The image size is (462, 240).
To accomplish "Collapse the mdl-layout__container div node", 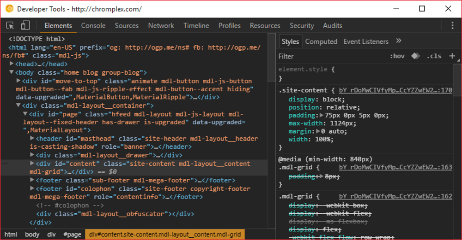I will pos(18,105).
